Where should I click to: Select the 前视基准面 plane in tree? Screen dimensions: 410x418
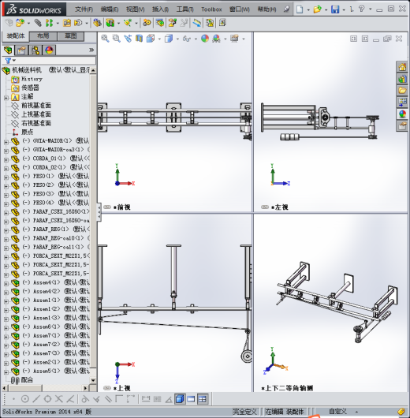[36, 106]
